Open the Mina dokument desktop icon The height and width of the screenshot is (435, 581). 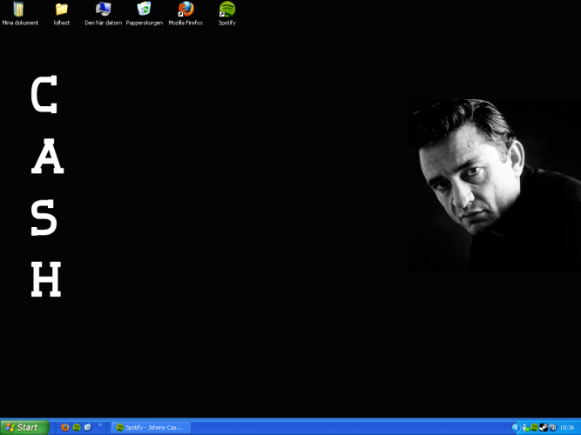(19, 10)
